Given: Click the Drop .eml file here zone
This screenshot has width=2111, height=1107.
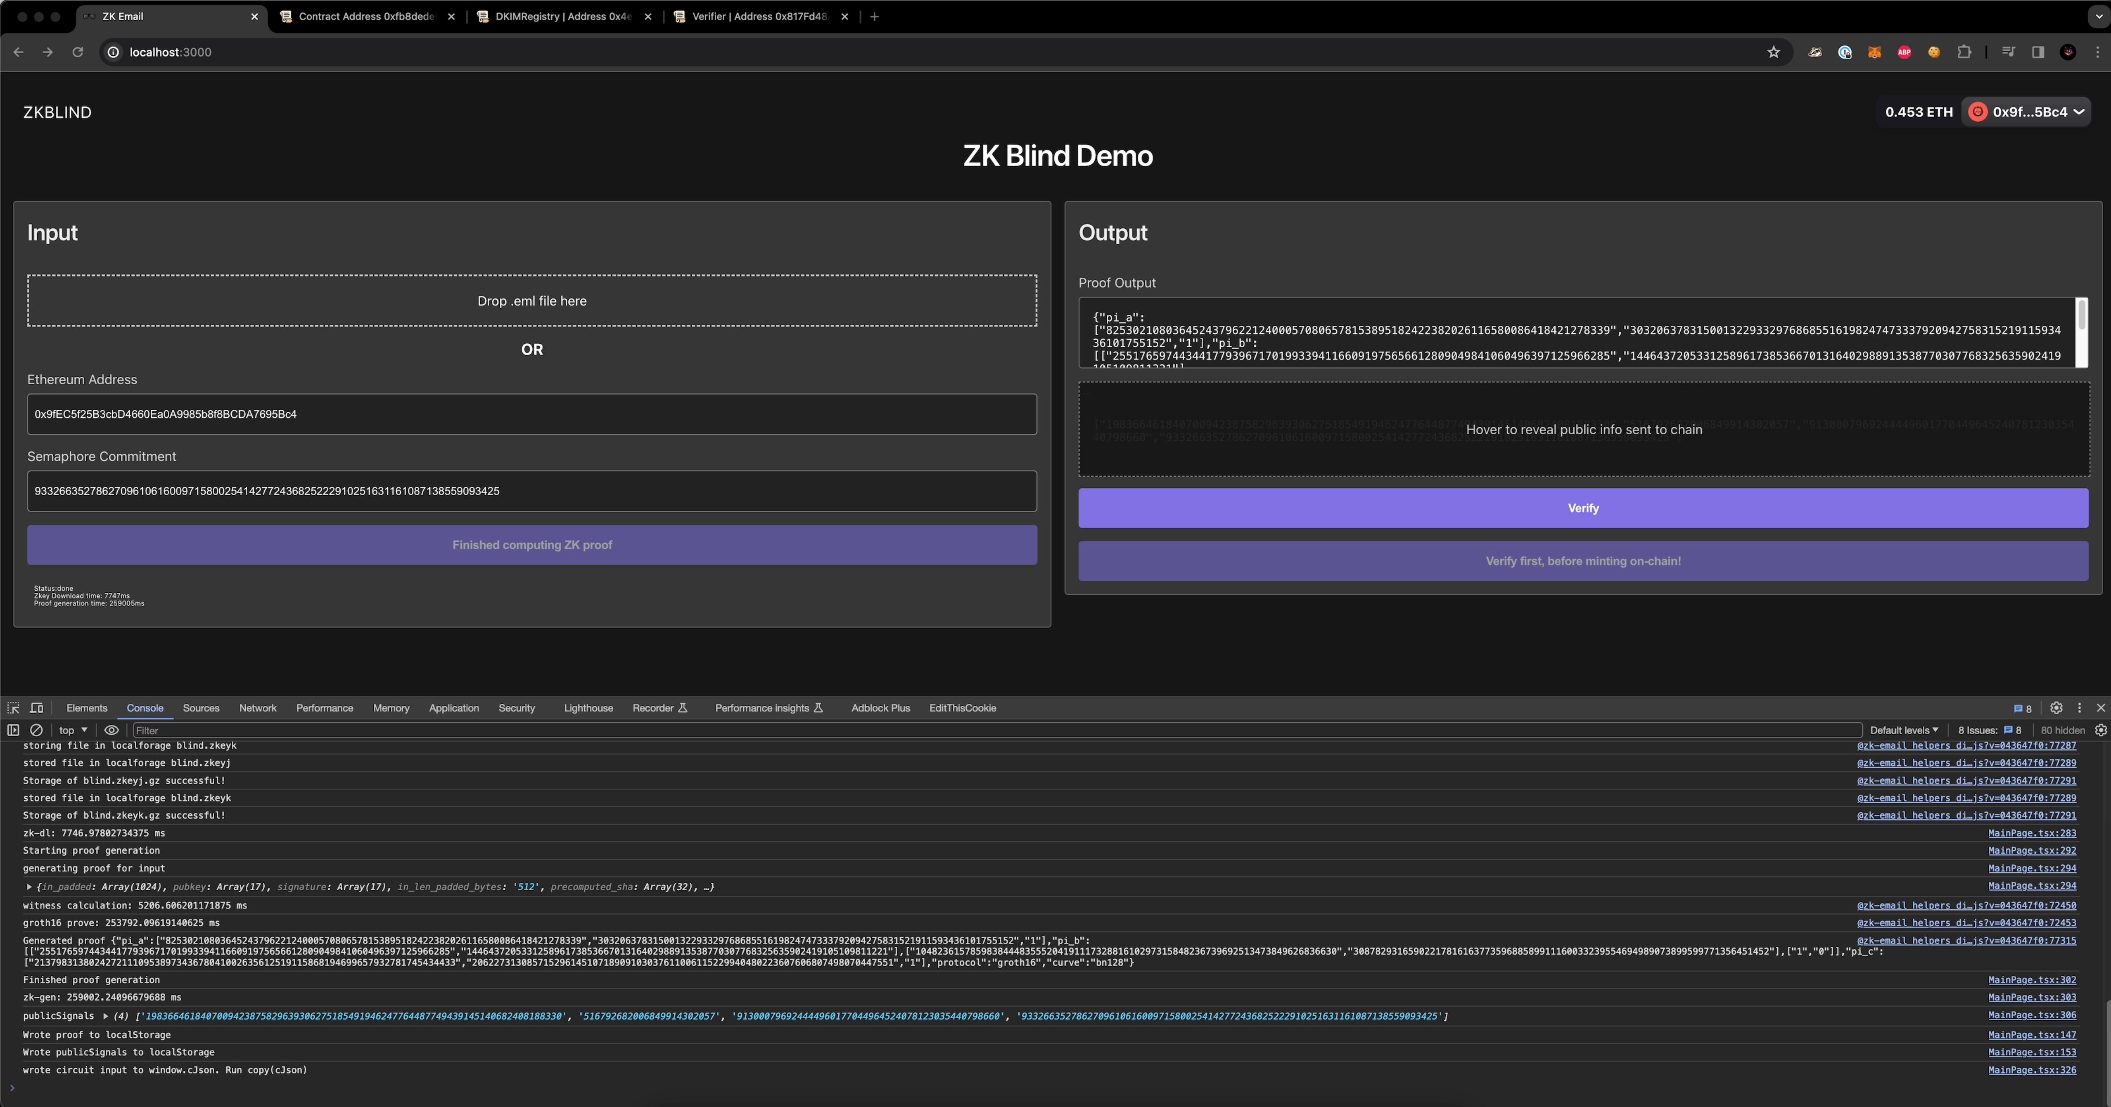Looking at the screenshot, I should (x=532, y=301).
